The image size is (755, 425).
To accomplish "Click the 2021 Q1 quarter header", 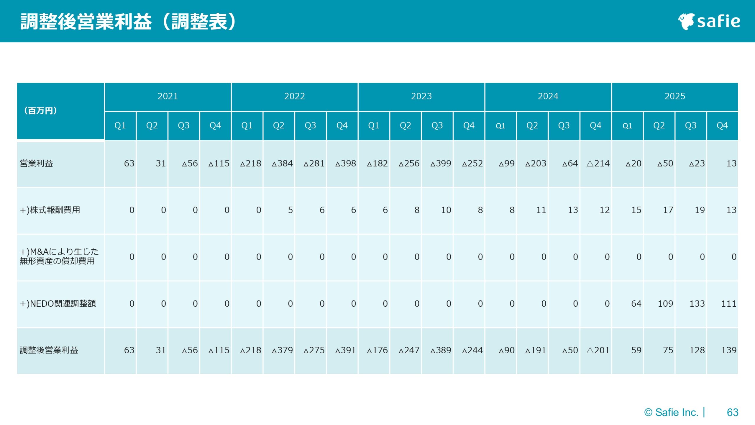I will click(x=120, y=125).
